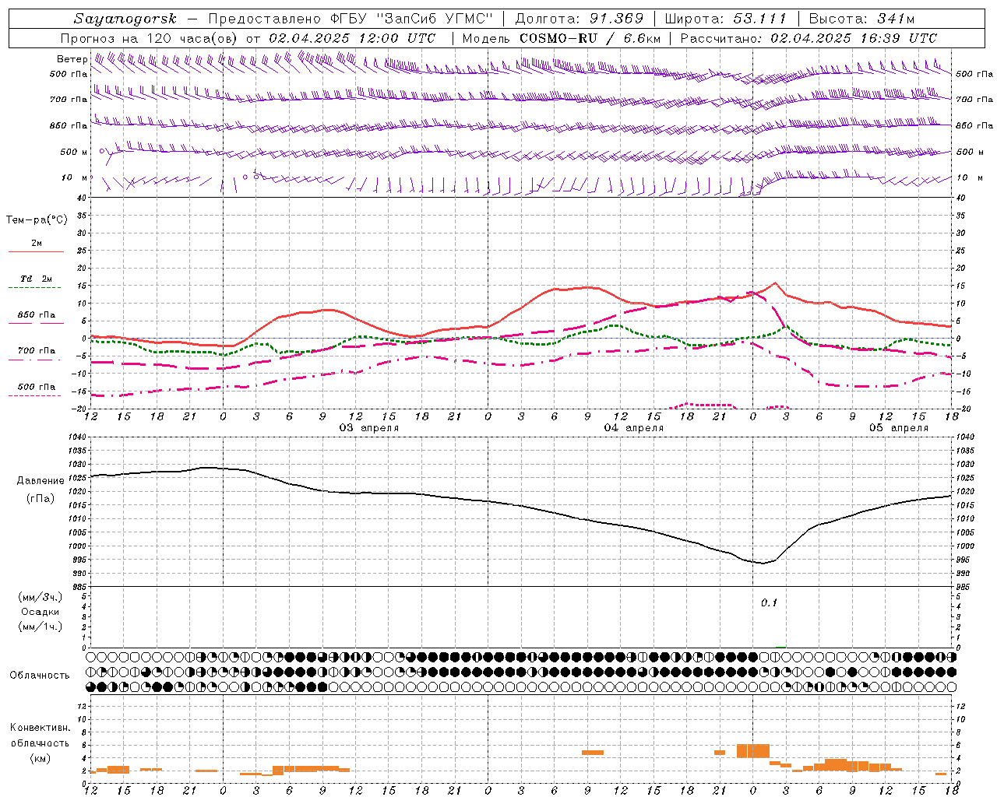The width and height of the screenshot is (997, 797).
Task: Select the Облачность cloudiness label
Action: (40, 675)
